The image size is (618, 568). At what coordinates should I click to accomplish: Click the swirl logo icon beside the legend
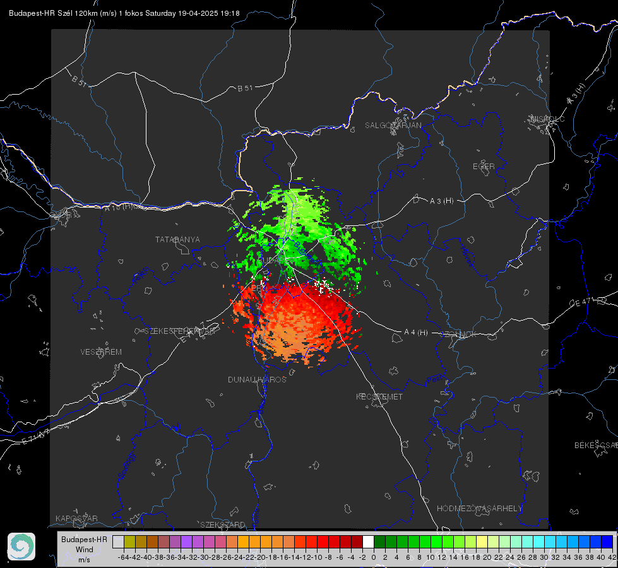click(21, 547)
